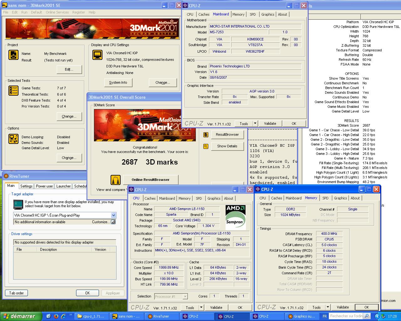401x321 pixels.
Task: Open Graphics tab in Mainboard CPU-Z window
Action: 268,14
